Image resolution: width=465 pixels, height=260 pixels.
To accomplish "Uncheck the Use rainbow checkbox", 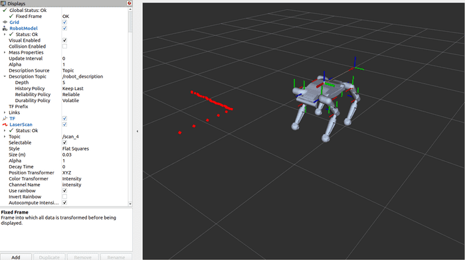I will tap(64, 191).
